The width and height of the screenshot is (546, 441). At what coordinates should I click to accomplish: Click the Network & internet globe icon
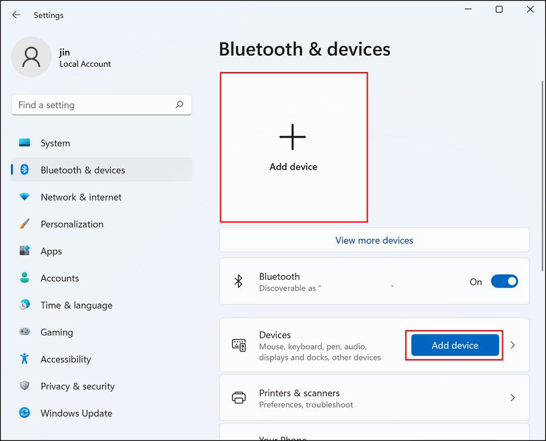click(24, 197)
